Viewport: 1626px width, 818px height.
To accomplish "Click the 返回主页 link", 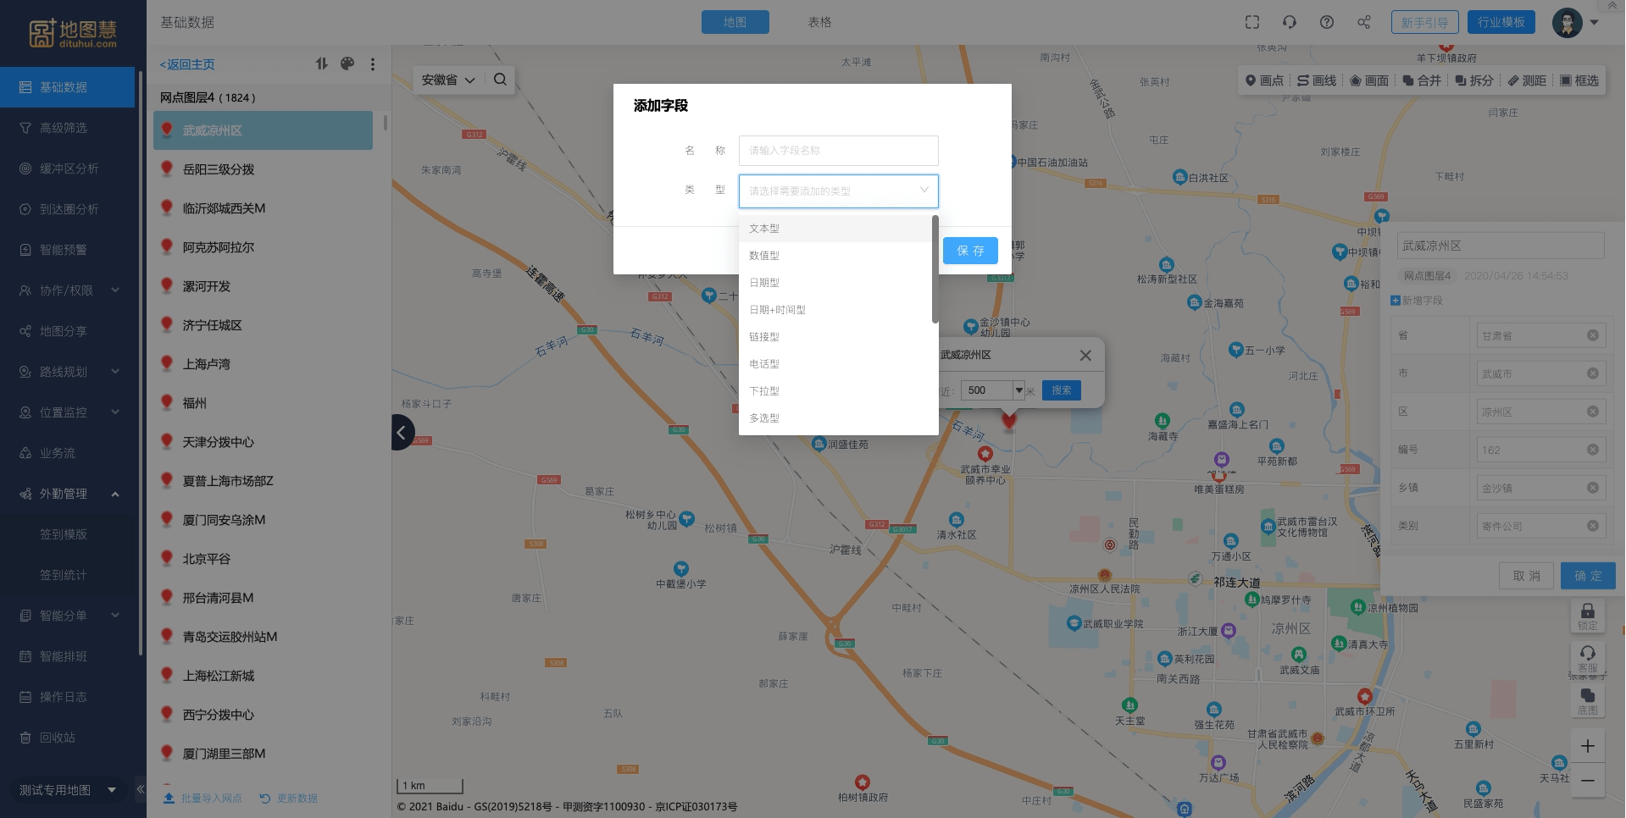I will point(187,64).
